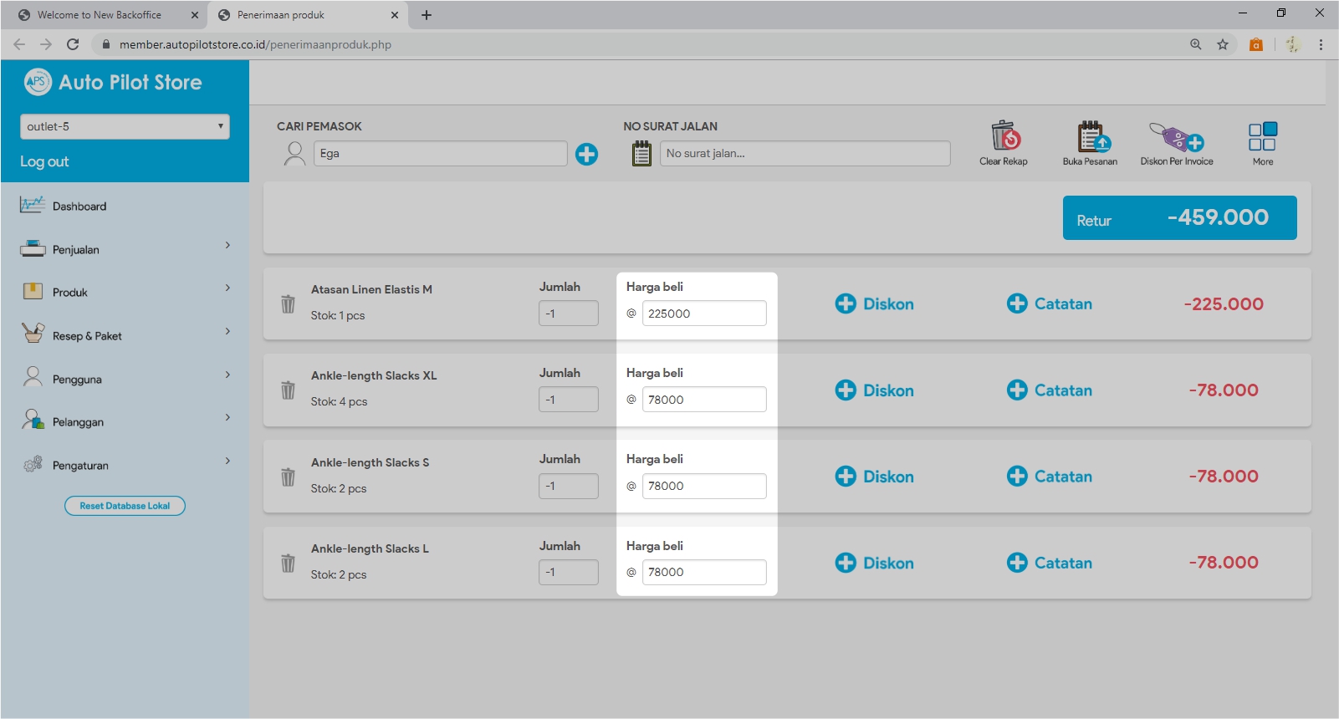Bookmark this page with star icon
The height and width of the screenshot is (719, 1339).
[x=1223, y=44]
